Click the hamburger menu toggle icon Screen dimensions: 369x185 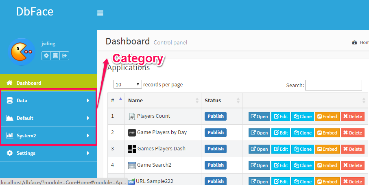100,13
